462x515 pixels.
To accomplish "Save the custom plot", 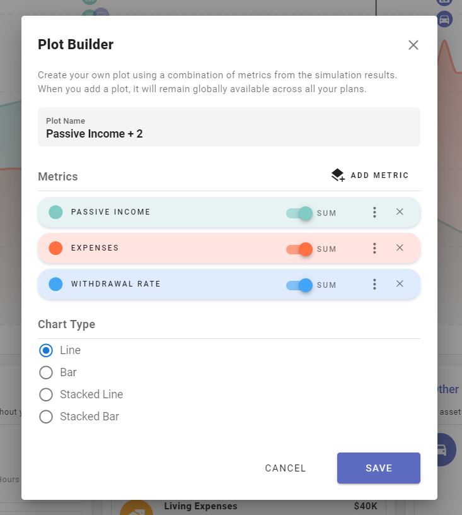I will click(378, 468).
